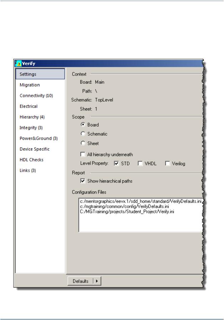This screenshot has height=320, width=224.
Task: Open the Migration category
Action: [x=30, y=85]
